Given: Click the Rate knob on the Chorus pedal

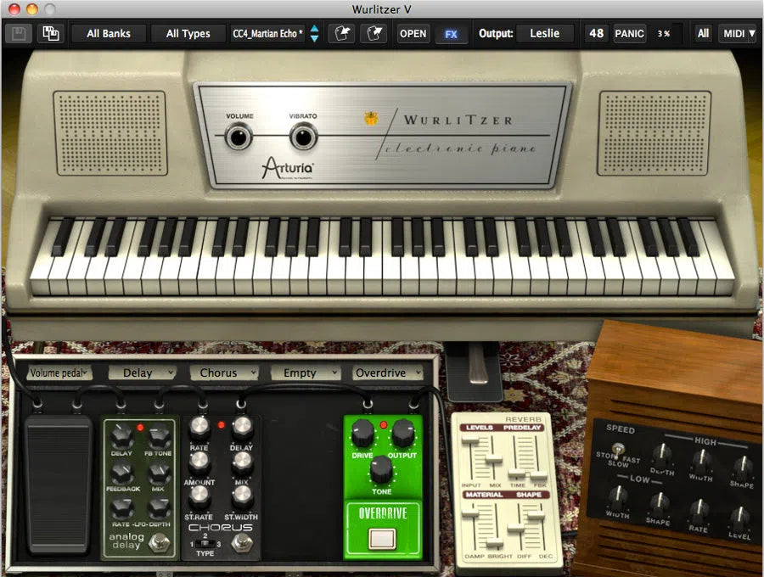Looking at the screenshot, I should click(200, 426).
